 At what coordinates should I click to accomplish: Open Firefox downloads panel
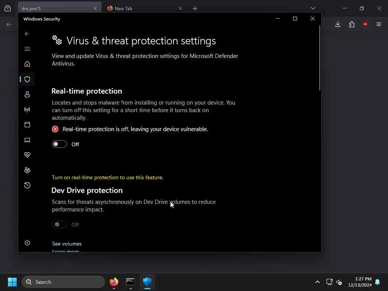click(338, 24)
